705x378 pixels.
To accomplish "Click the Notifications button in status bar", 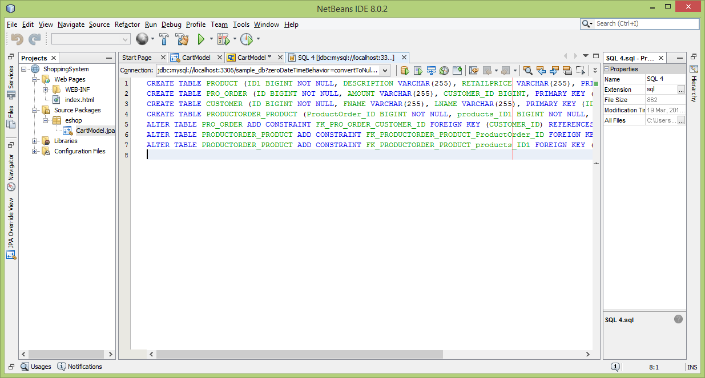I will [x=80, y=367].
